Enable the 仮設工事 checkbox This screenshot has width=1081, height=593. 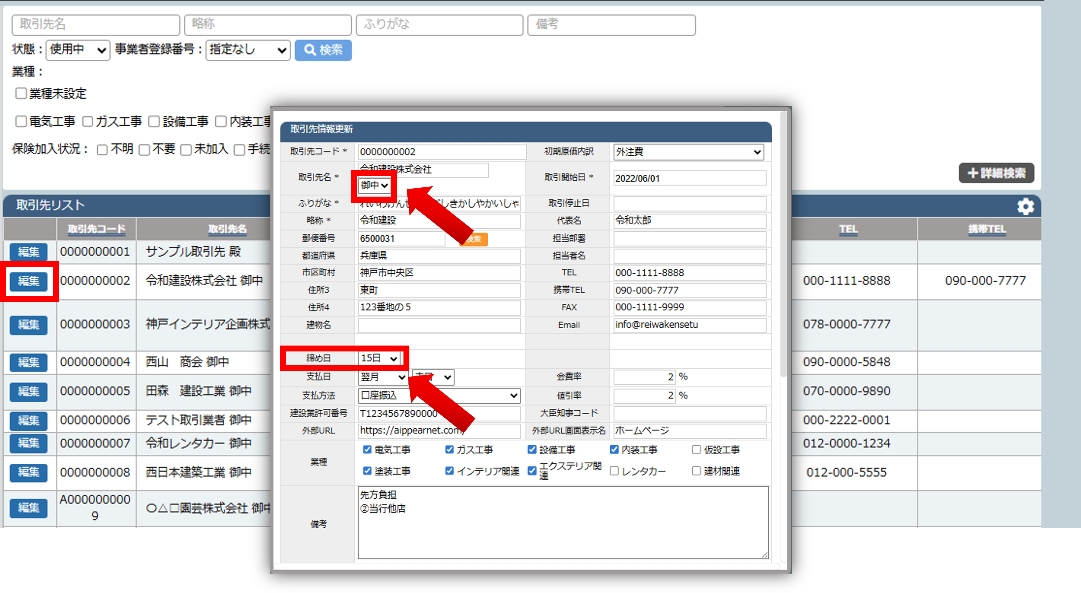pos(696,450)
